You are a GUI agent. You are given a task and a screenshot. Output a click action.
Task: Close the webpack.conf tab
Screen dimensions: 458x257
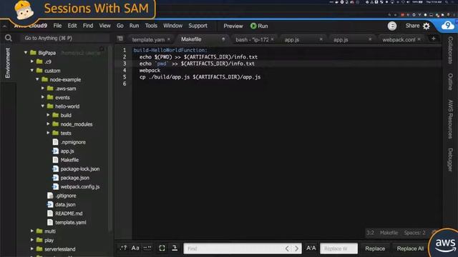(x=419, y=39)
